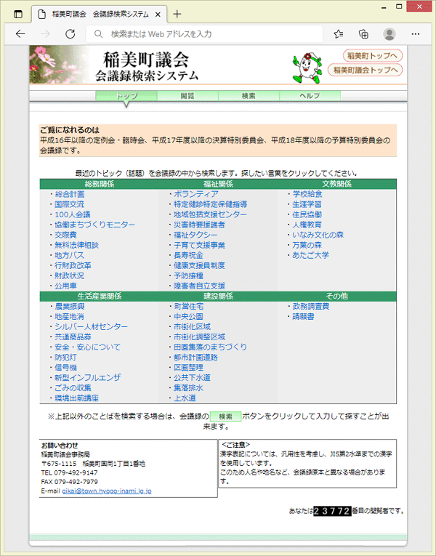Open the 交際費 topic link

[65, 235]
